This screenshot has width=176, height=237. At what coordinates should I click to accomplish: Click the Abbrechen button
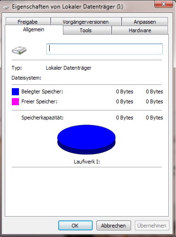click(114, 225)
